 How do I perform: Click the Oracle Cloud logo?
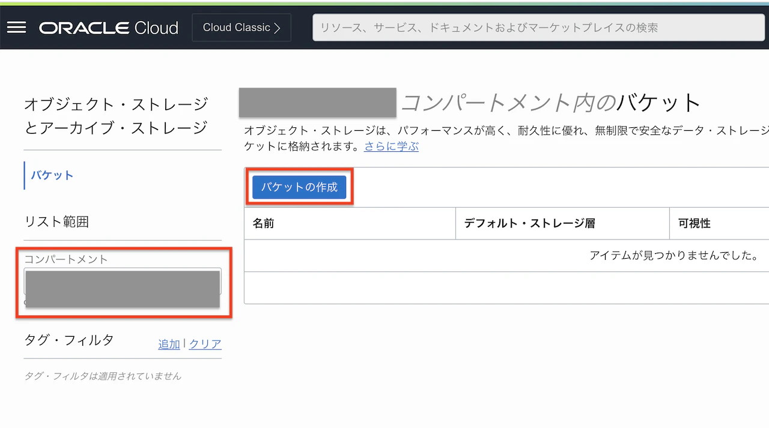click(109, 28)
